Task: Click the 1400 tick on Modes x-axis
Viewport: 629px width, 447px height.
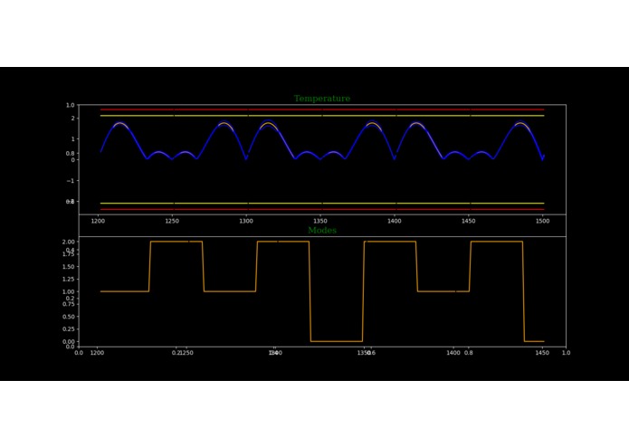Action: [x=453, y=353]
